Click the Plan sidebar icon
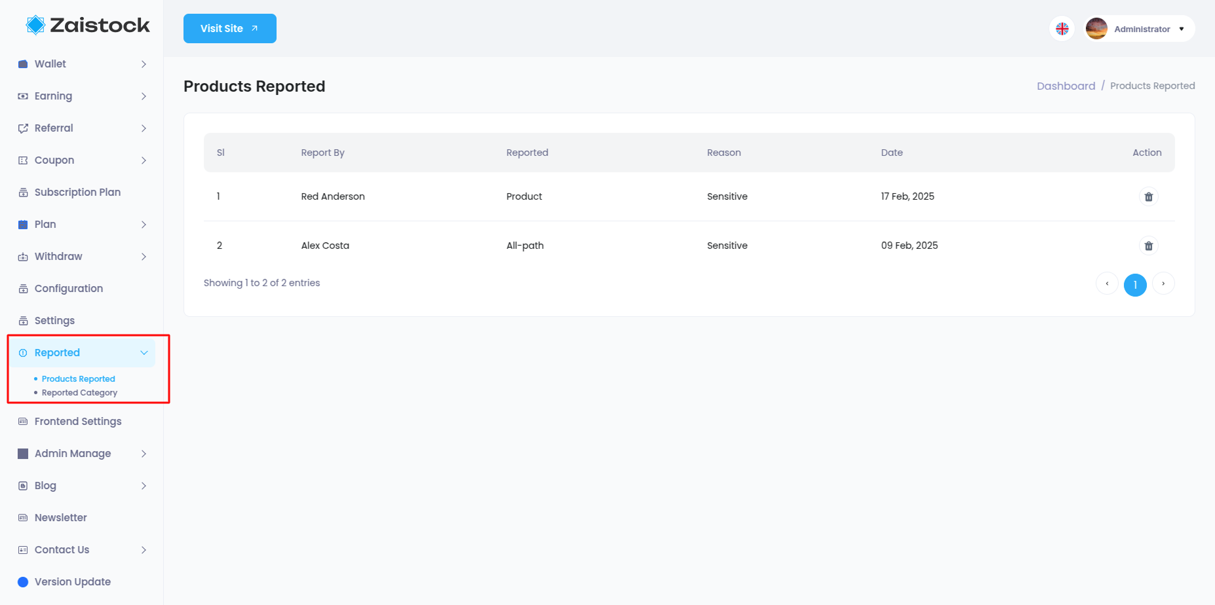This screenshot has height=605, width=1215. 23,225
